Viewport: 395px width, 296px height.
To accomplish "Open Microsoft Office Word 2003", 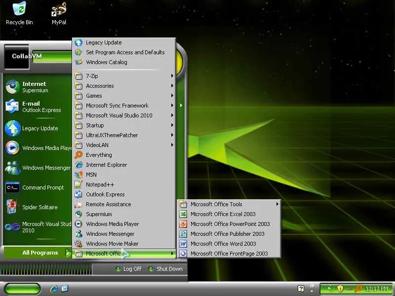I will tap(229, 244).
